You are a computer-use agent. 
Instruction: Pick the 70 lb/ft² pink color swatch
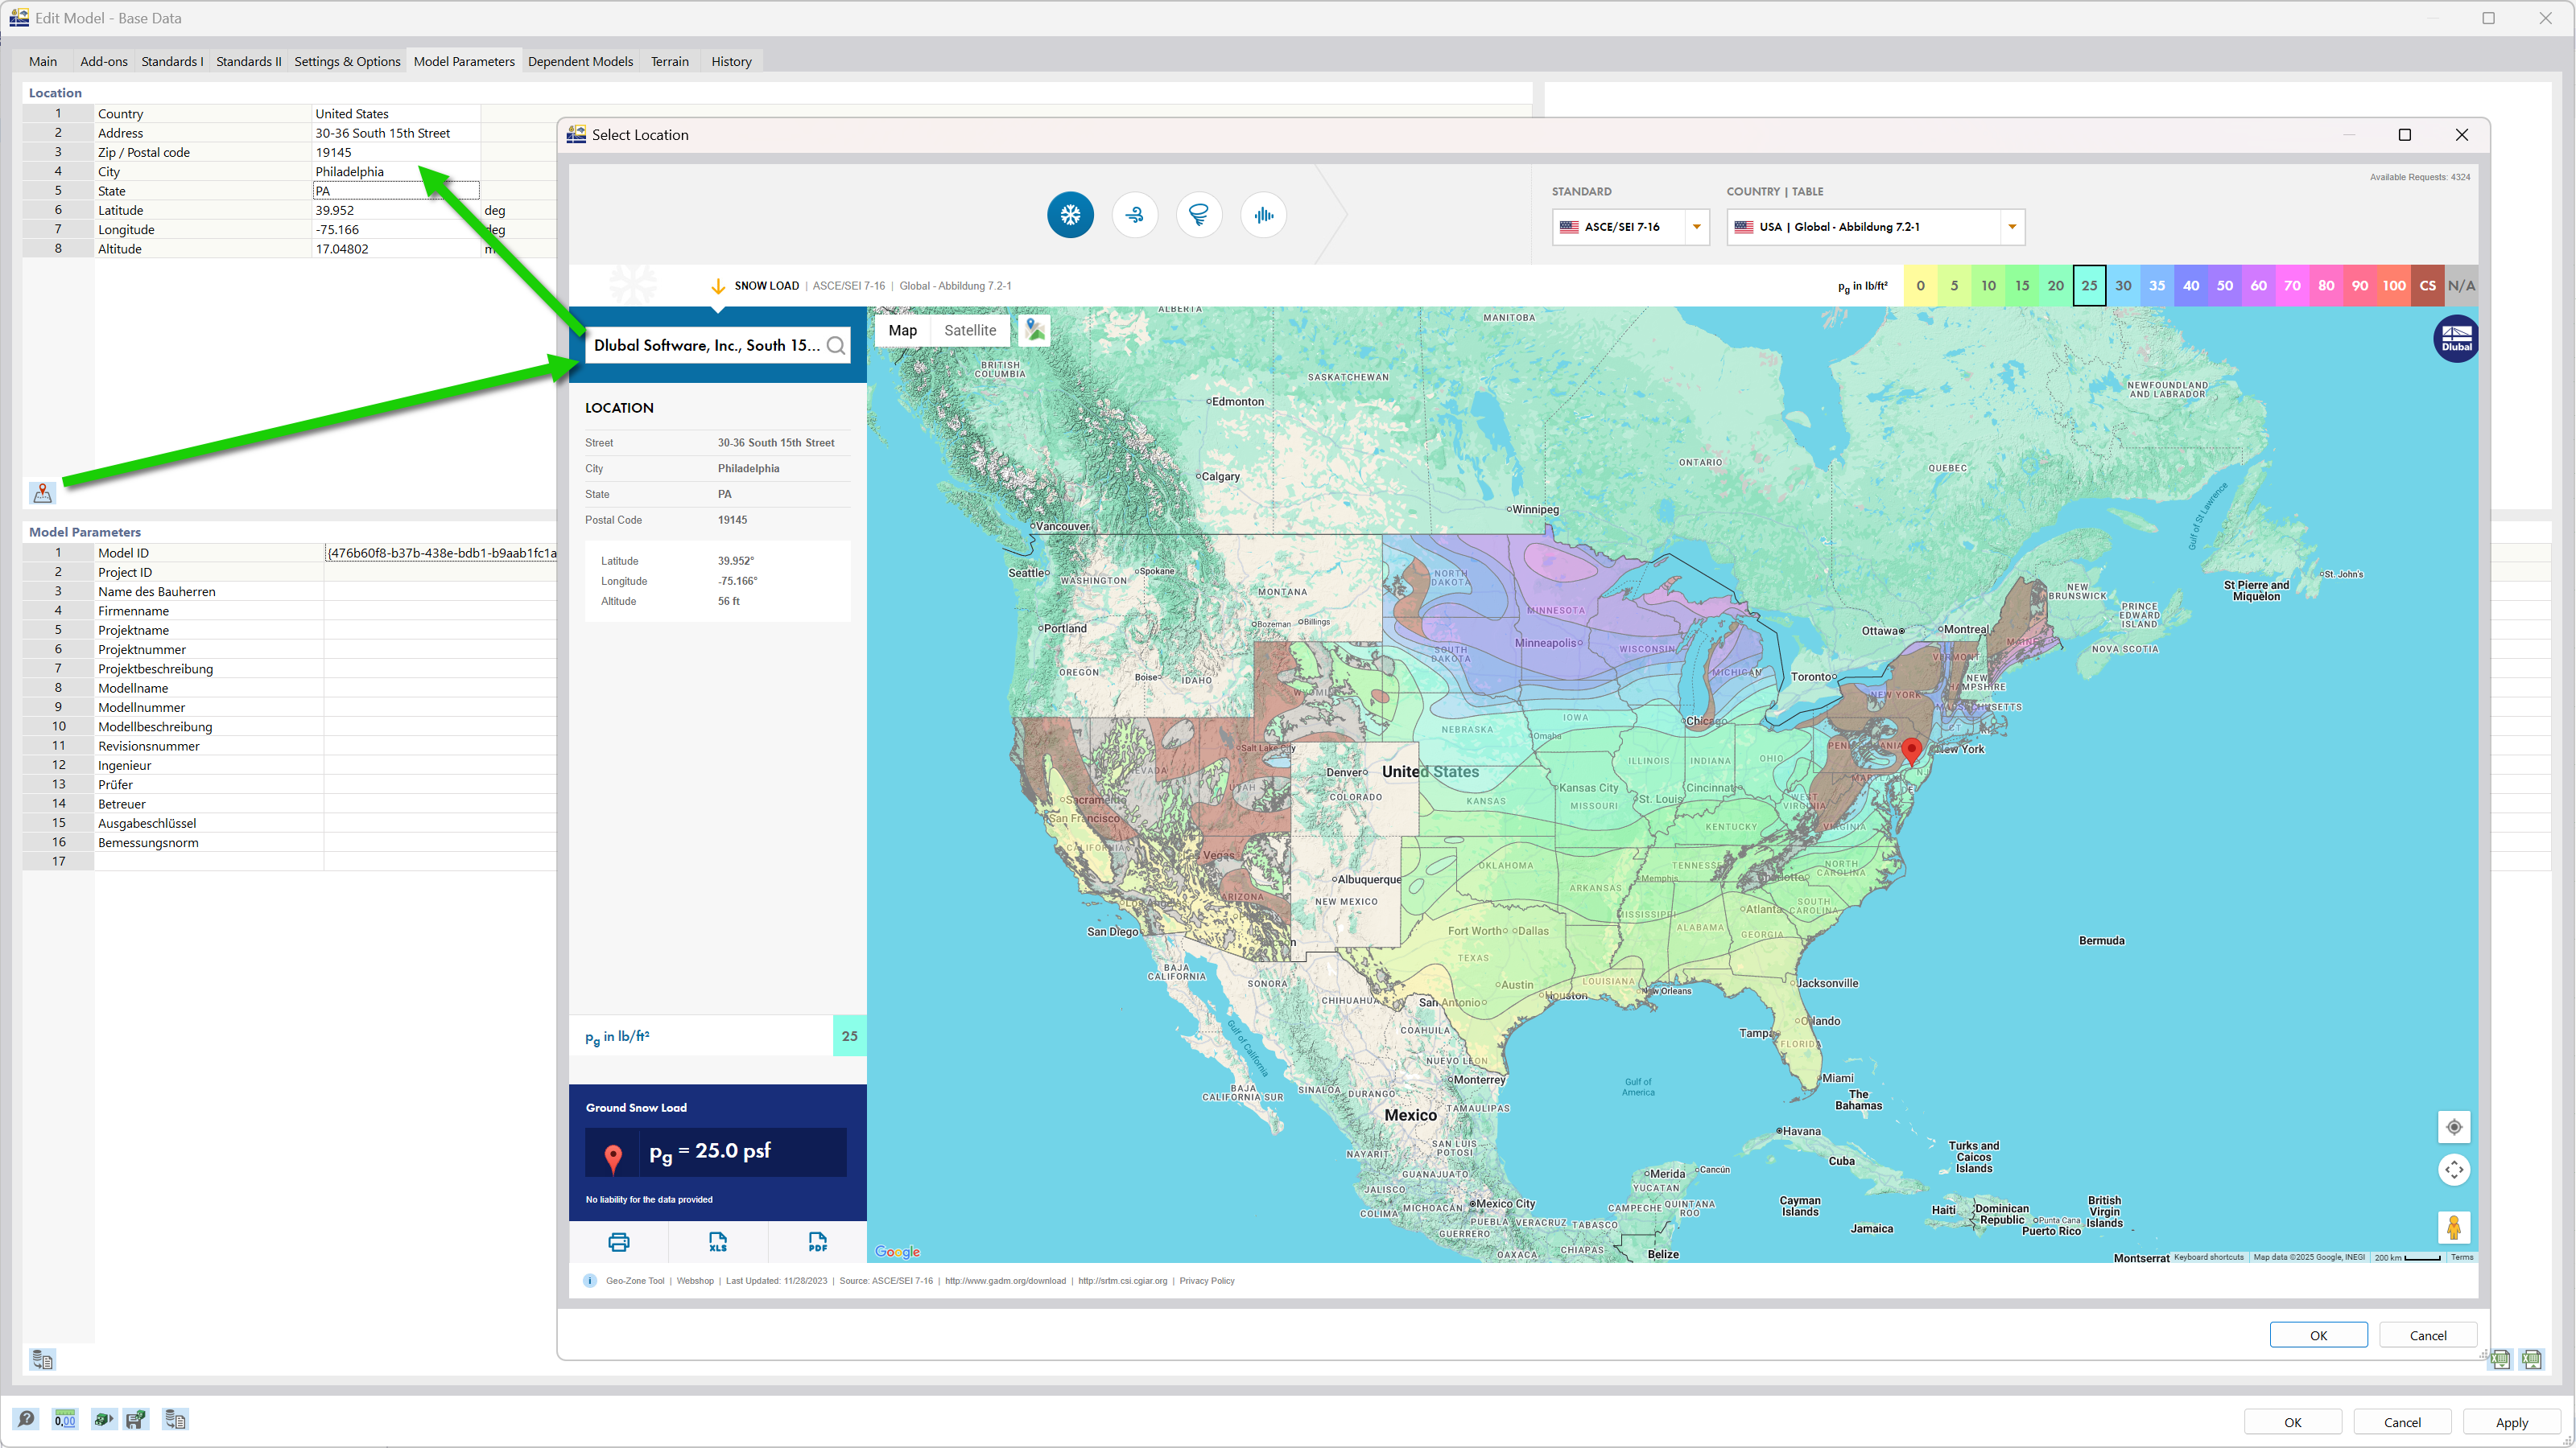2292,285
